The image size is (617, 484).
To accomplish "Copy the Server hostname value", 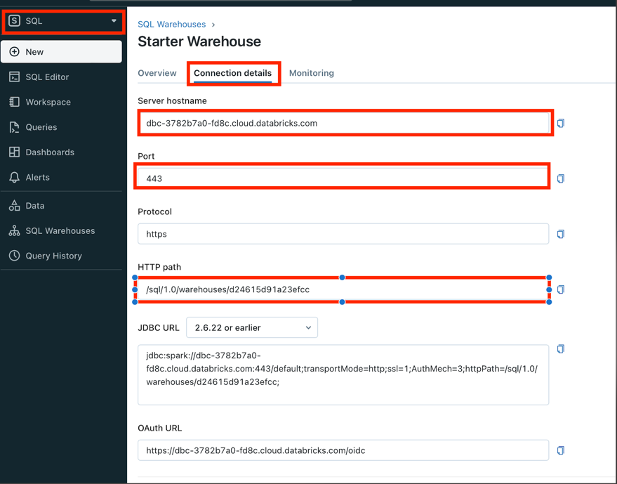I will coord(560,124).
